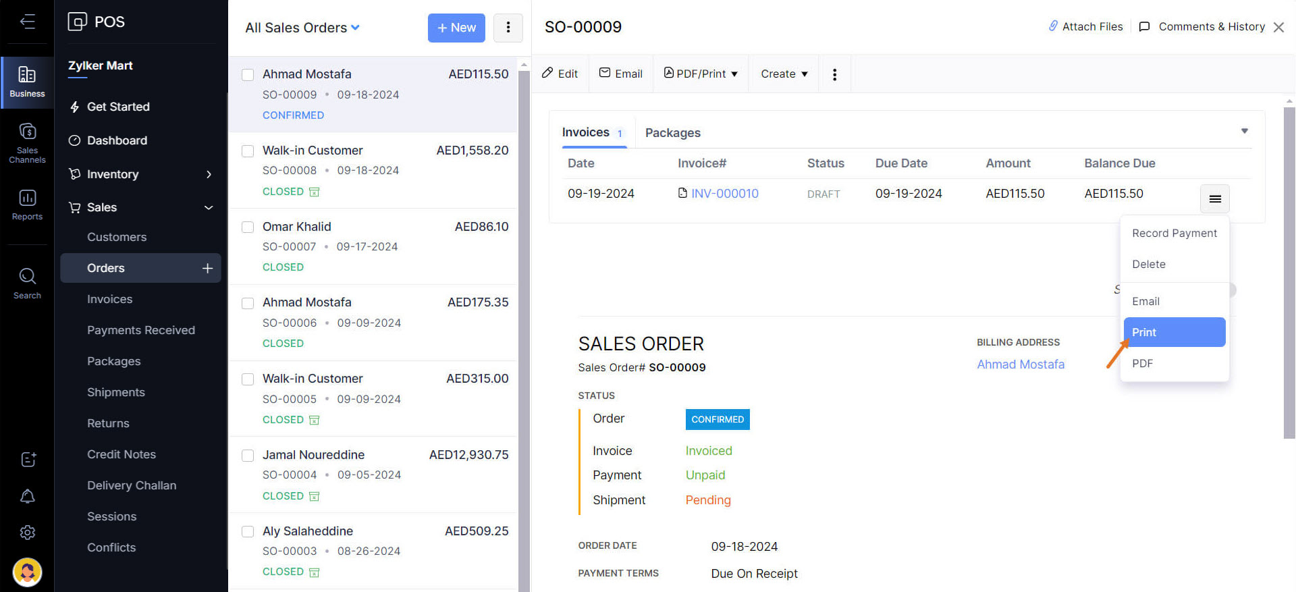Tick the checkbox for Omar Khalid order
The width and height of the screenshot is (1296, 592).
point(248,227)
